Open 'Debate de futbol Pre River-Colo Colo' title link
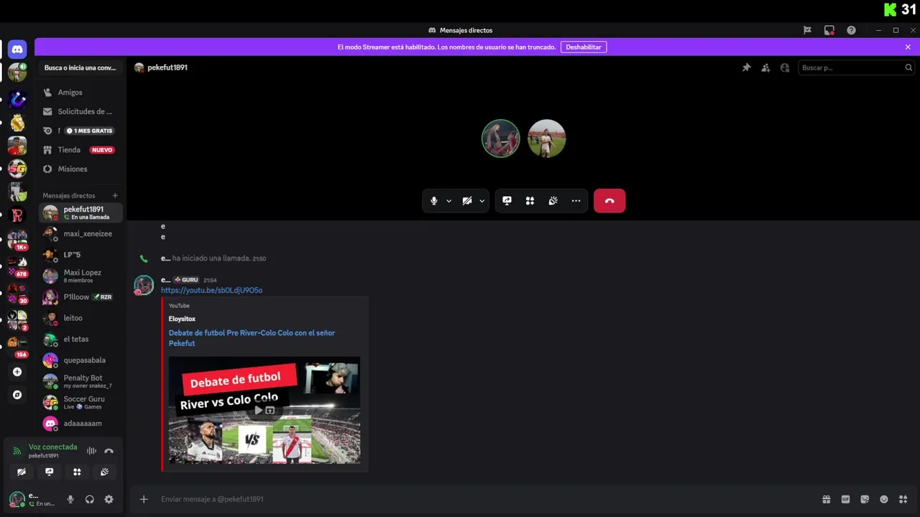This screenshot has width=920, height=517. tap(252, 337)
